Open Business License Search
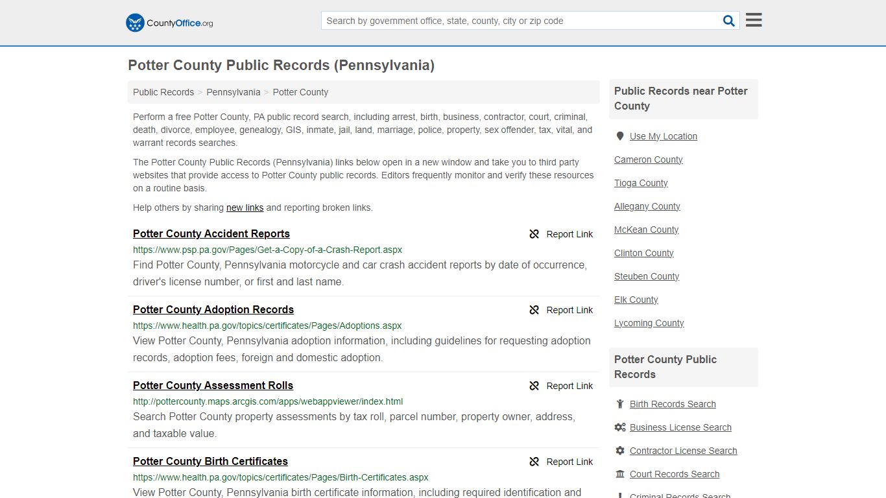Screen dimensions: 886x498 click(680, 427)
